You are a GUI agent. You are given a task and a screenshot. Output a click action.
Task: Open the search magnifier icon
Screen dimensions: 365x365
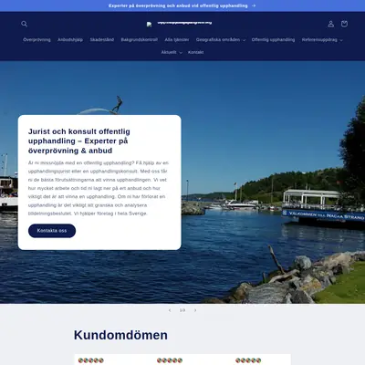click(25, 24)
